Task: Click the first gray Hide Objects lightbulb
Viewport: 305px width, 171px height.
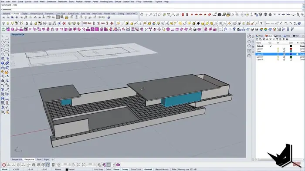Action: coord(3,23)
